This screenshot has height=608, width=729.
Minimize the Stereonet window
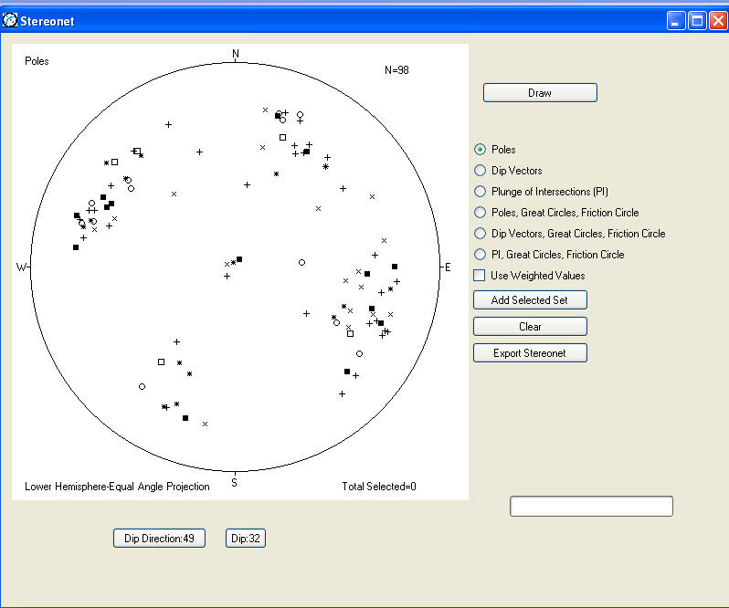676,20
